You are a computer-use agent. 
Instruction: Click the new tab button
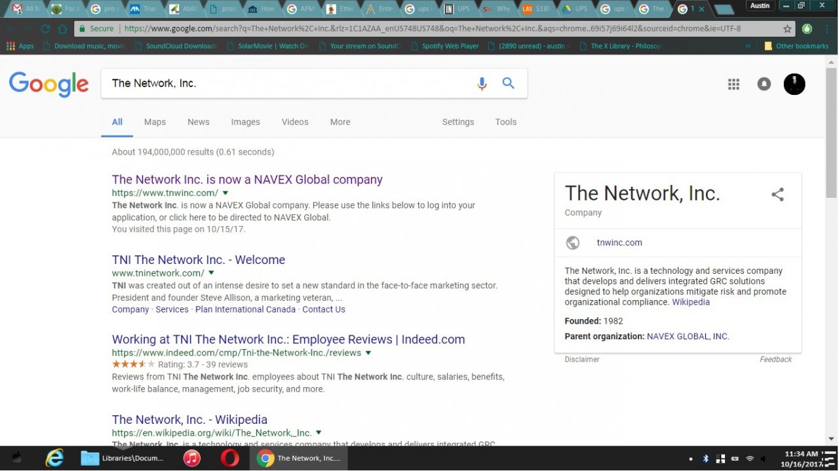coord(723,9)
